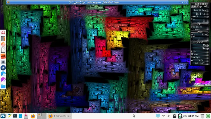The image size is (211, 119).
Task: Click the 04:11 PM taskbar clock
Action: click(x=193, y=116)
